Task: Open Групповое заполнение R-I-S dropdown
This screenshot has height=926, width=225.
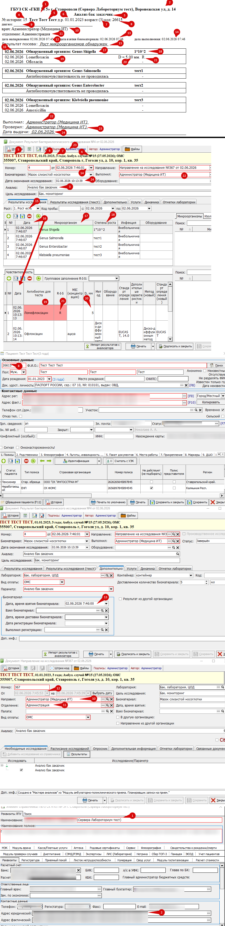Action: coord(117,278)
